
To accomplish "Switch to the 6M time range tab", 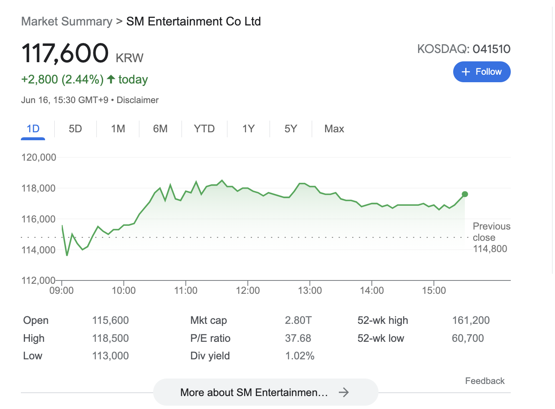I will tap(160, 129).
